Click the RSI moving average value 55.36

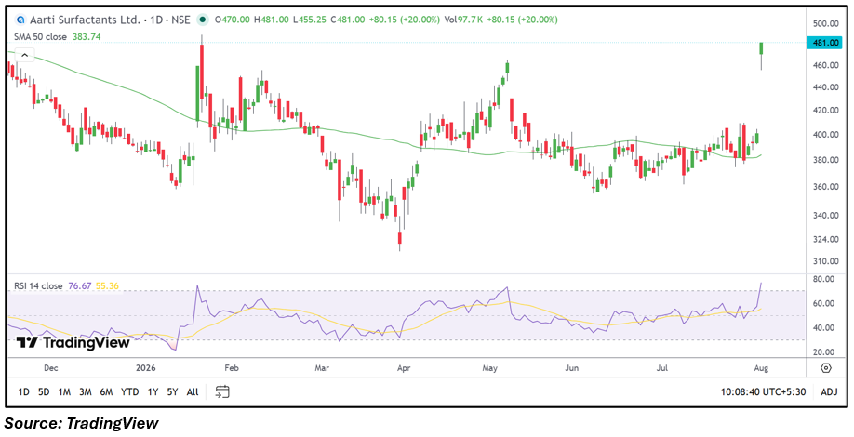tap(106, 285)
